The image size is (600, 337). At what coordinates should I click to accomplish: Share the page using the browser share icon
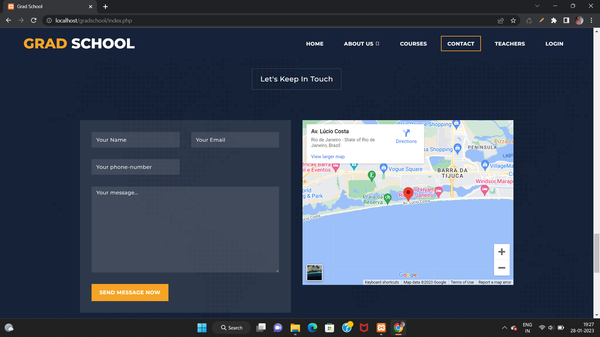501,20
